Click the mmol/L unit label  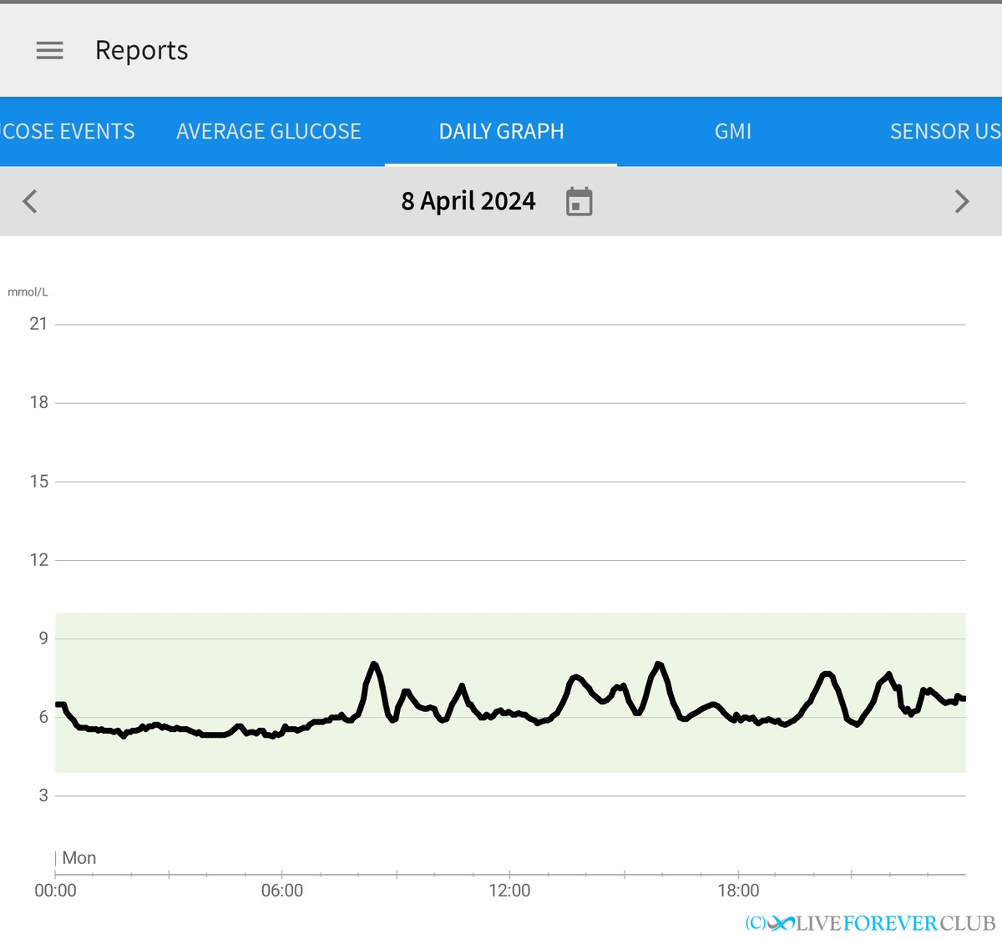28,292
